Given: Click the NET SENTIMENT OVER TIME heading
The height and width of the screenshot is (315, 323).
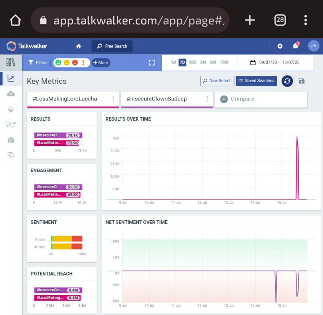Looking at the screenshot, I should [x=137, y=222].
